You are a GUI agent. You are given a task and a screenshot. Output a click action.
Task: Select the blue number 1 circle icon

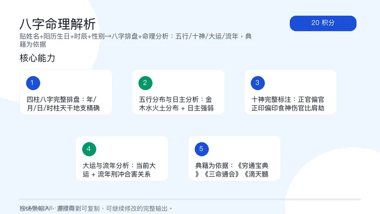(x=33, y=83)
